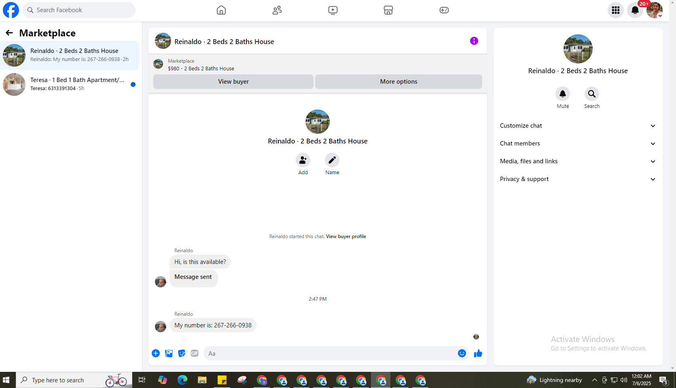Viewport: 676px width, 388px height.
Task: Open the View buyer profile link
Action: tap(346, 236)
